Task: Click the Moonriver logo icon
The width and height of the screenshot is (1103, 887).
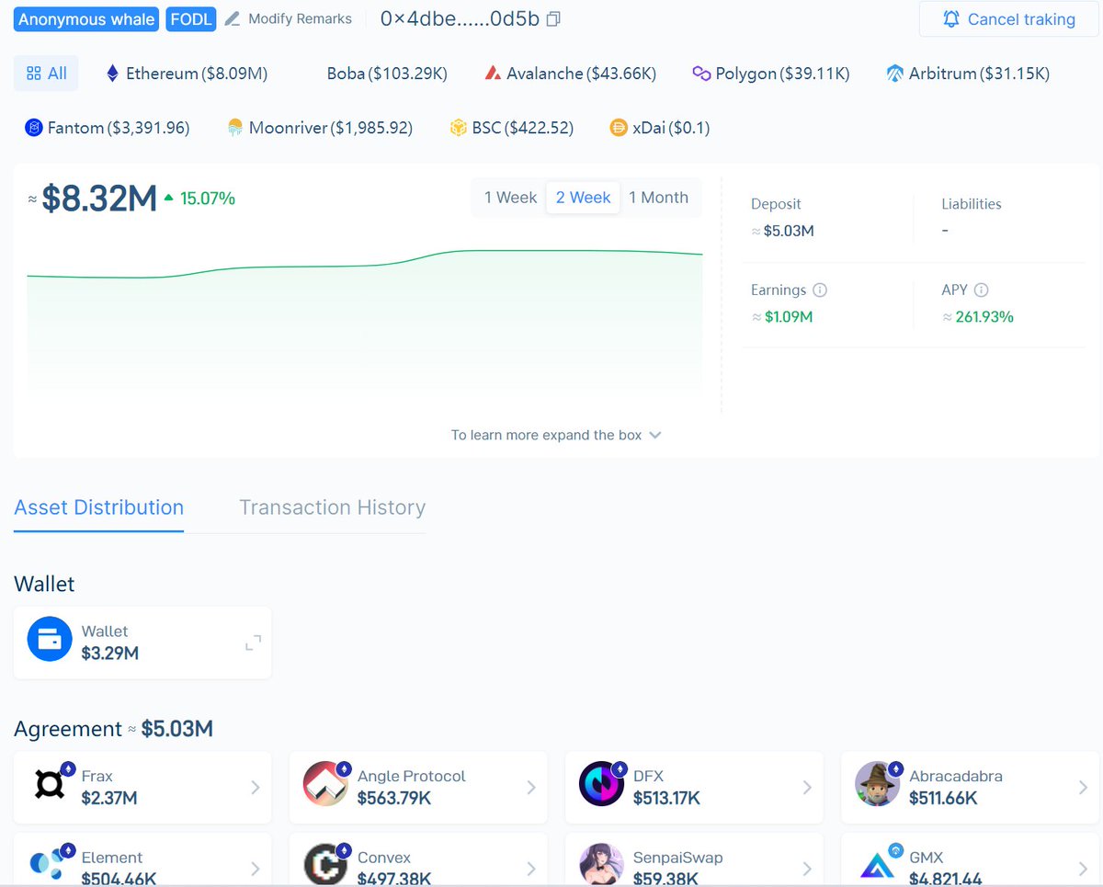Action: [x=235, y=128]
